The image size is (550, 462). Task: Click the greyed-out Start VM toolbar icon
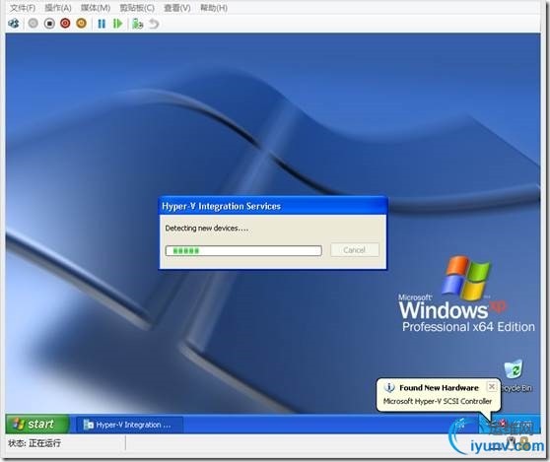[33, 24]
